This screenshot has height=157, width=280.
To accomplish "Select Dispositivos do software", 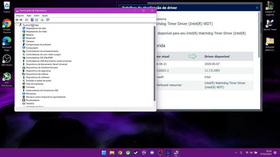I will 38,78.
